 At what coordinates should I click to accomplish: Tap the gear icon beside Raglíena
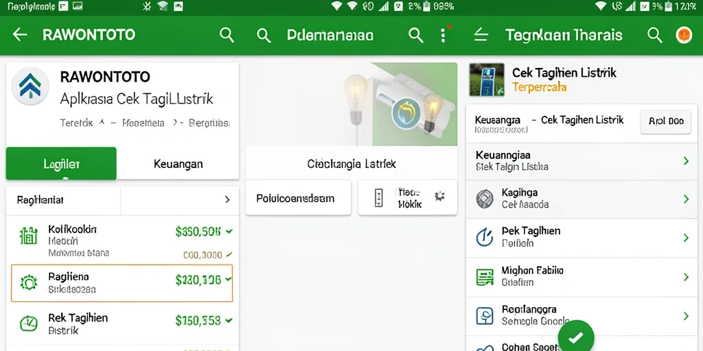click(x=28, y=283)
